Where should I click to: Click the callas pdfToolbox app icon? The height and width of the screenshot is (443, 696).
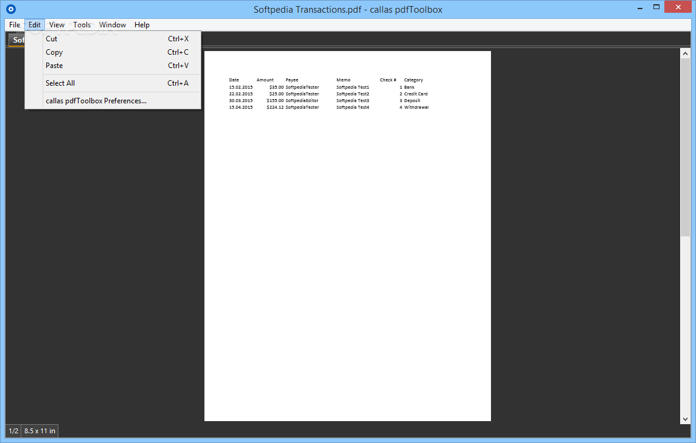click(11, 9)
